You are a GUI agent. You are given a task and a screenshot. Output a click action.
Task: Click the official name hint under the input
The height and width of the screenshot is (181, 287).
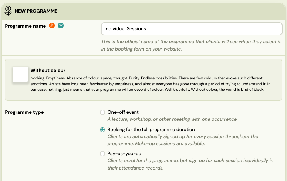coord(191,45)
